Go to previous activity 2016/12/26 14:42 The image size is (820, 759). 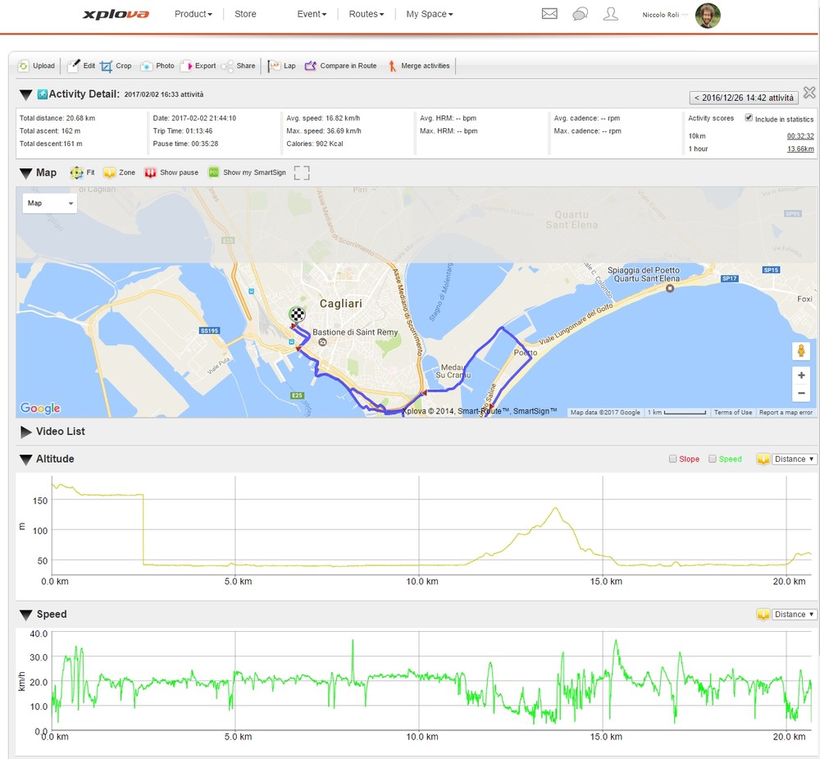tap(744, 98)
